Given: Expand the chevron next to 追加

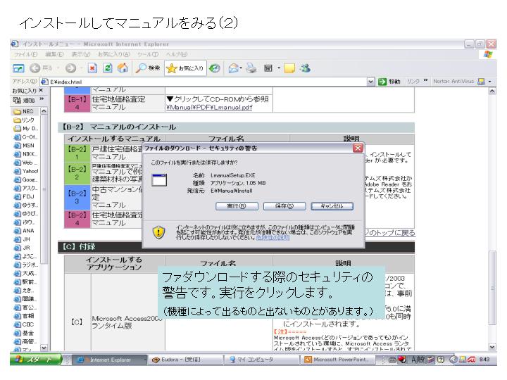Looking at the screenshot, I should [42, 99].
